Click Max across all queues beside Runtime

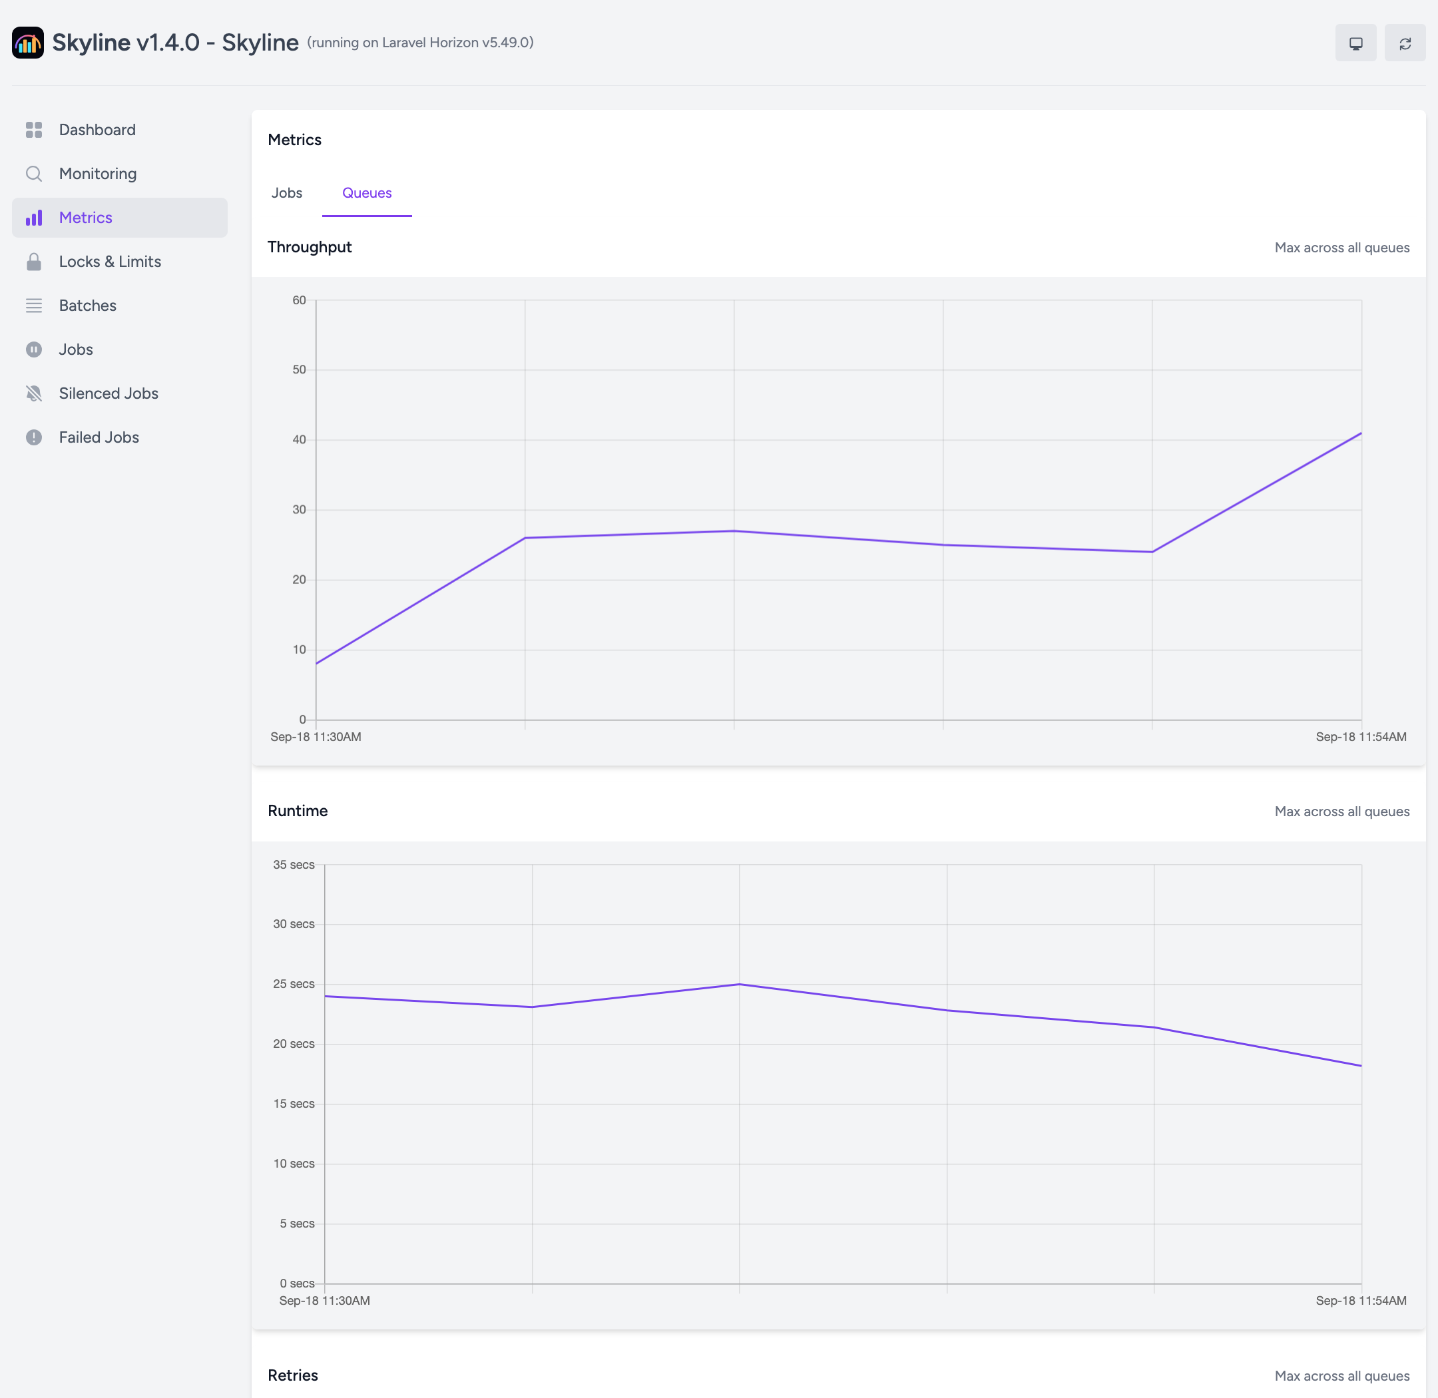coord(1341,812)
